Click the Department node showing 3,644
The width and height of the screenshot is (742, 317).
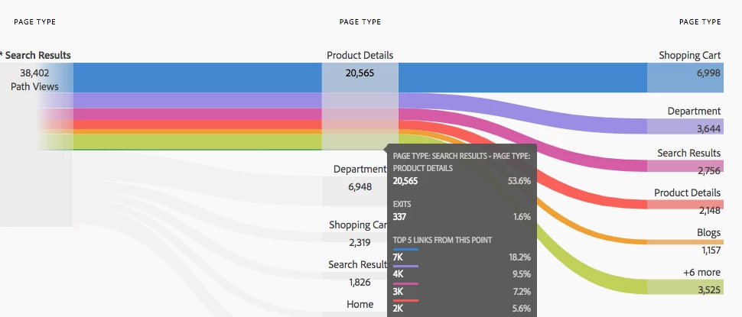[x=685, y=126]
